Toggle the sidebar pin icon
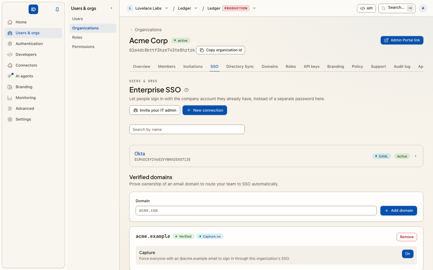433x270 pixels. click(57, 10)
